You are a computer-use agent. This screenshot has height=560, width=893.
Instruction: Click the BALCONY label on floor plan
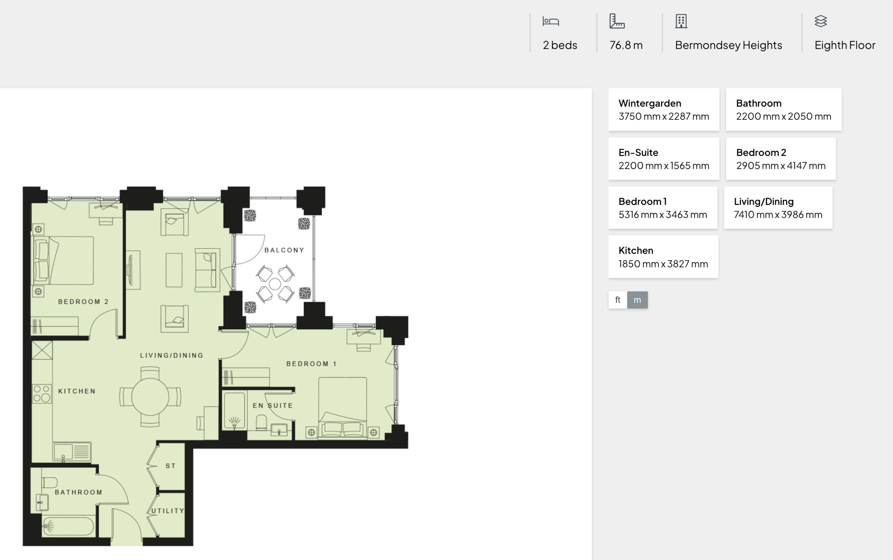pyautogui.click(x=284, y=250)
